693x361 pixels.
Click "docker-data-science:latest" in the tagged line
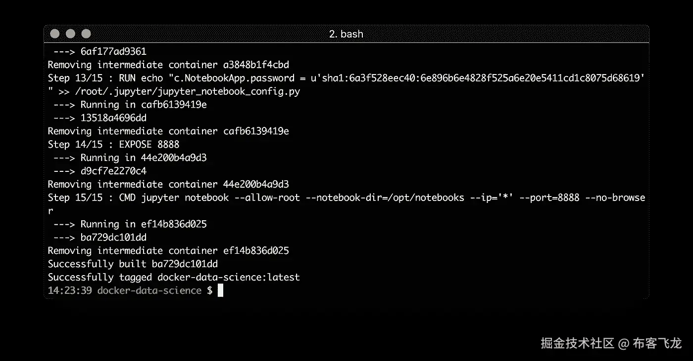pyautogui.click(x=229, y=277)
